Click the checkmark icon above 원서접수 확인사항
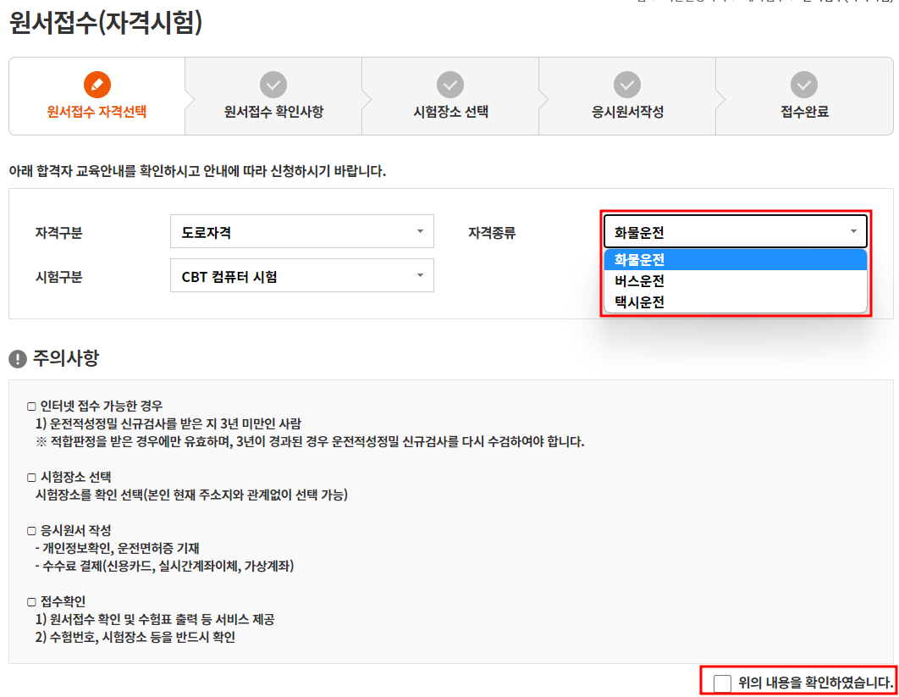 (x=273, y=84)
